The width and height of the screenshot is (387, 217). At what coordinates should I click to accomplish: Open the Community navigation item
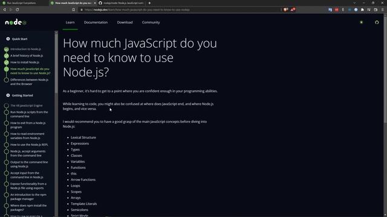151,22
